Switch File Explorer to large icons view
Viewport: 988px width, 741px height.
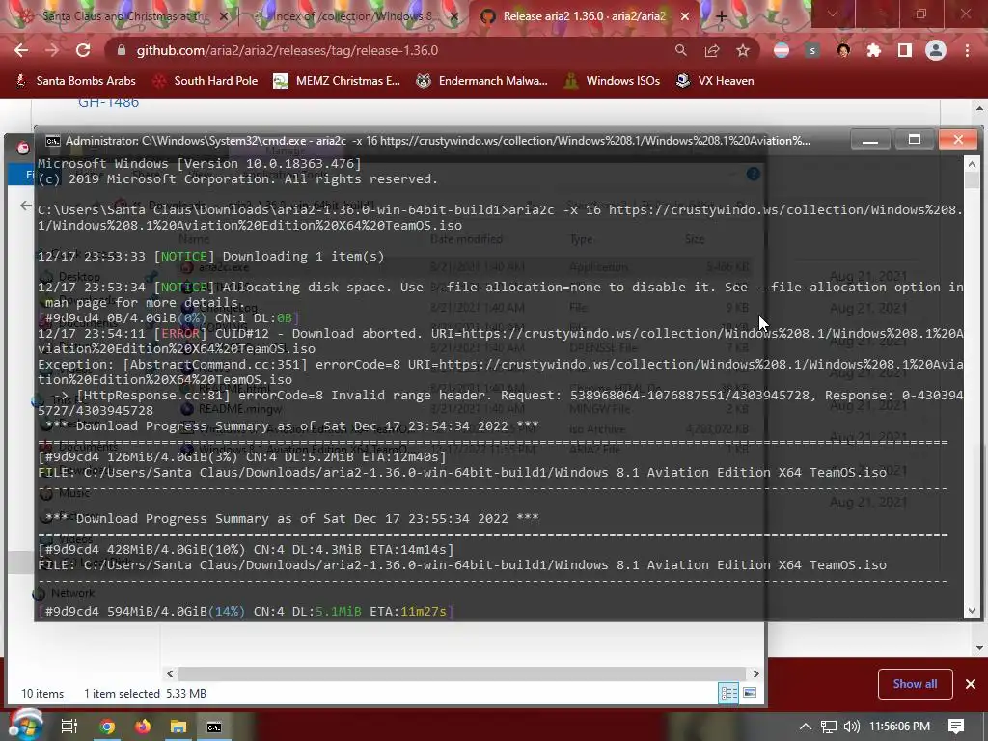coord(749,693)
